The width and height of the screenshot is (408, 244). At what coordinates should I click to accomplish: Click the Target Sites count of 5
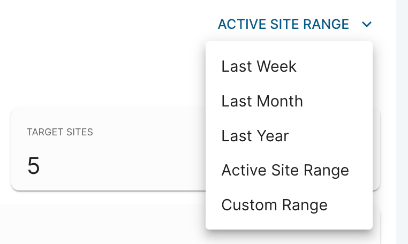click(x=33, y=166)
